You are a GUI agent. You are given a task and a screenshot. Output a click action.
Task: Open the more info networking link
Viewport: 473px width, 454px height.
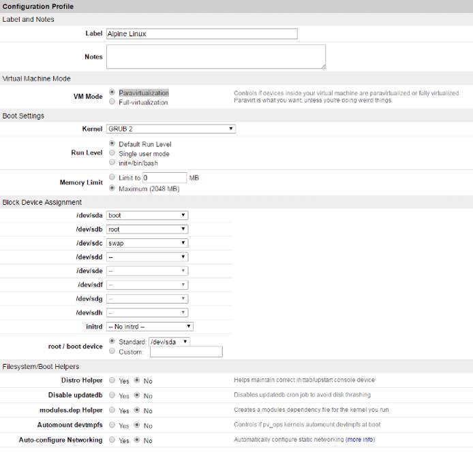click(360, 440)
